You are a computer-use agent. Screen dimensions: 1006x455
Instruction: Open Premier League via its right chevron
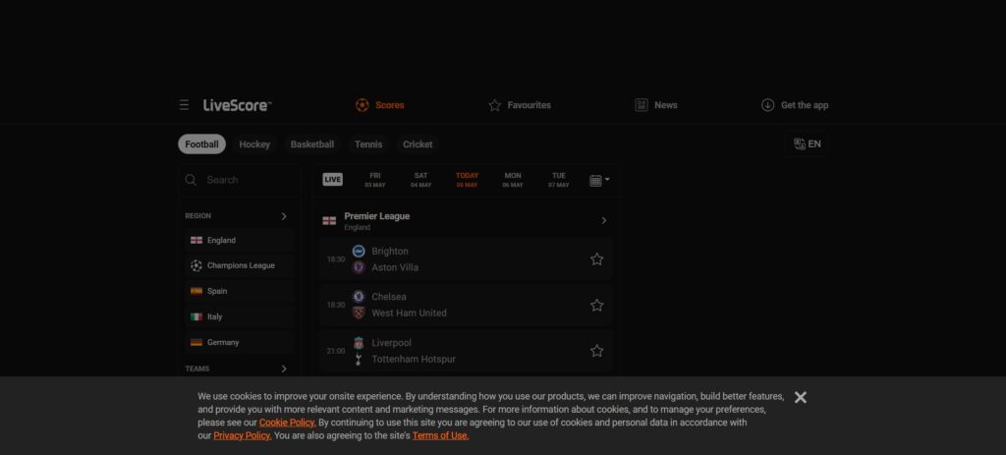click(x=604, y=221)
